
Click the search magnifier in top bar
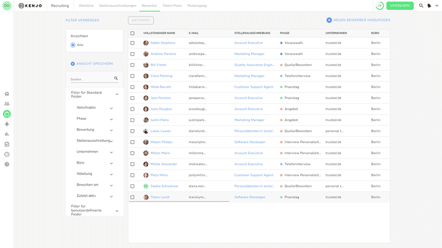pyautogui.click(x=421, y=6)
